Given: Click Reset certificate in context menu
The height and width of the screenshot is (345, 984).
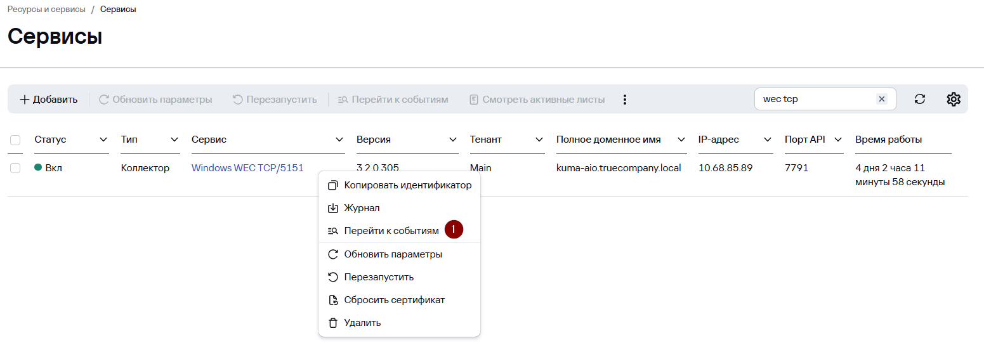Looking at the screenshot, I should click(x=394, y=300).
